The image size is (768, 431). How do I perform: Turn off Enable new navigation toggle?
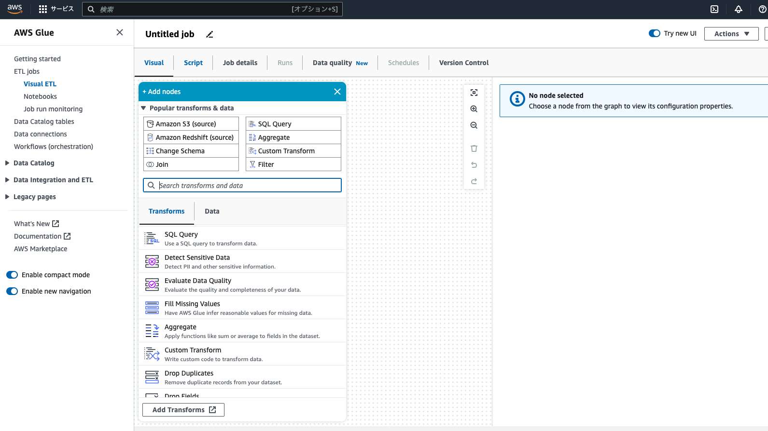[12, 291]
